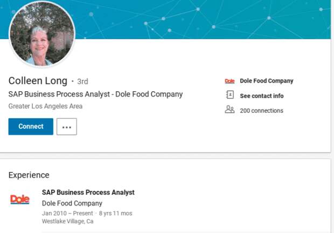The image size is (334, 233).
Task: View the 200 connections link
Action: click(x=261, y=111)
